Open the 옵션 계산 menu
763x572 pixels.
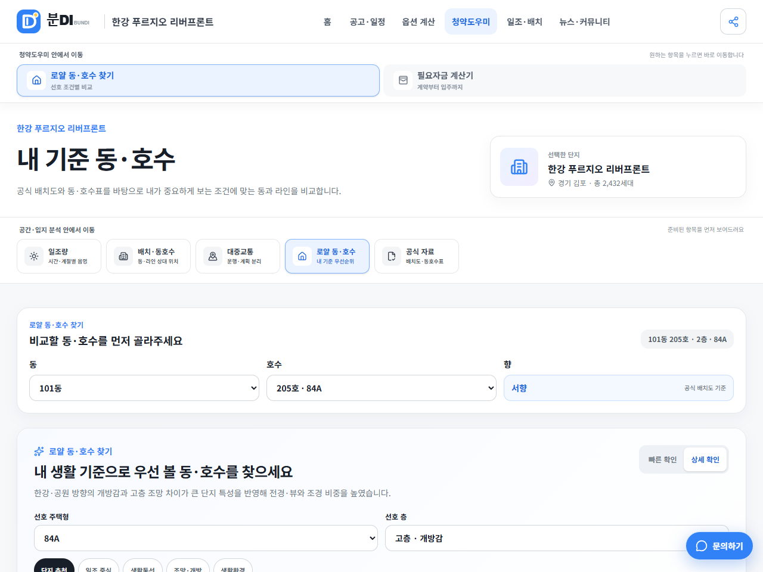[418, 21]
